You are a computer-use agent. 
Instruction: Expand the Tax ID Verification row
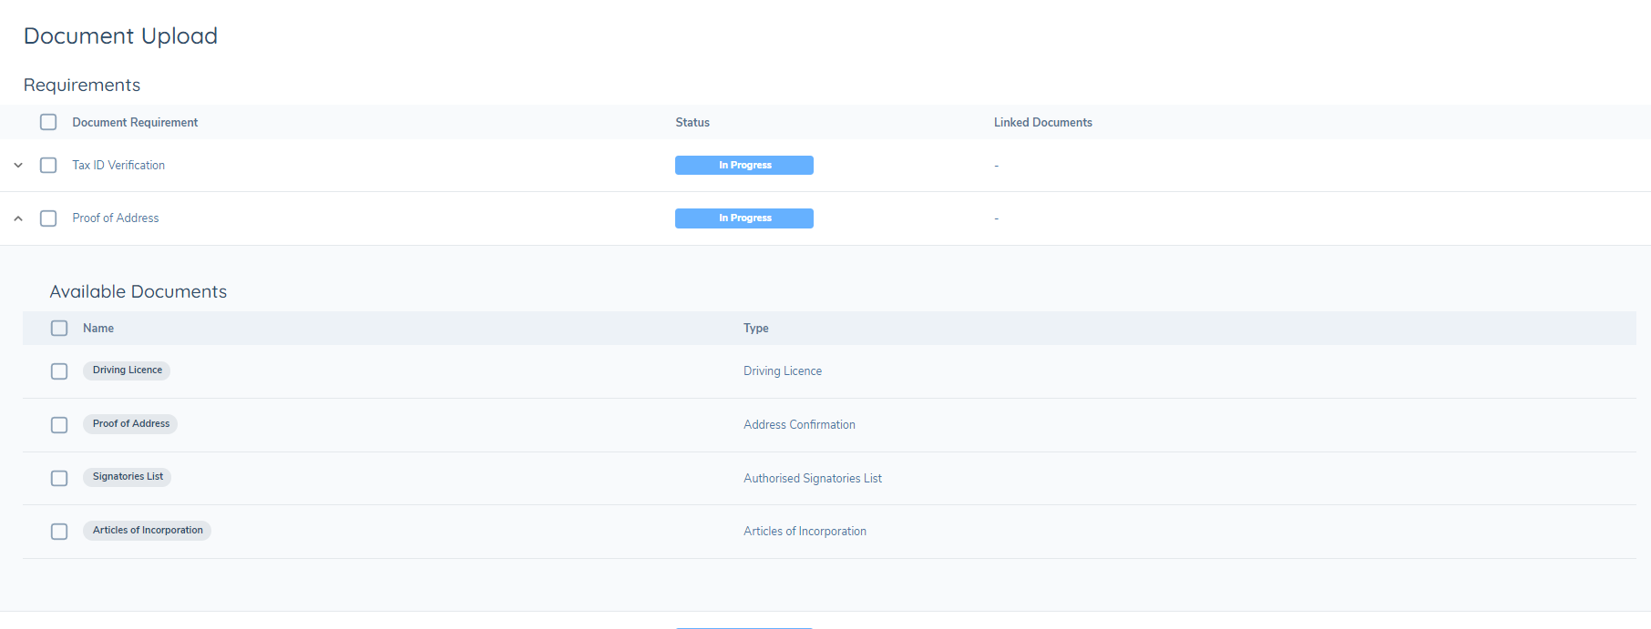coord(18,166)
